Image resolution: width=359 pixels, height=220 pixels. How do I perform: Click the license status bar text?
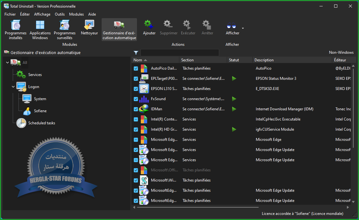tap(302, 214)
